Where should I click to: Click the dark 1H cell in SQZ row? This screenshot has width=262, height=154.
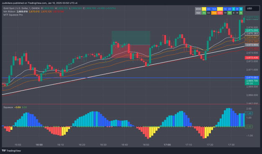pyautogui.click(x=225, y=13)
